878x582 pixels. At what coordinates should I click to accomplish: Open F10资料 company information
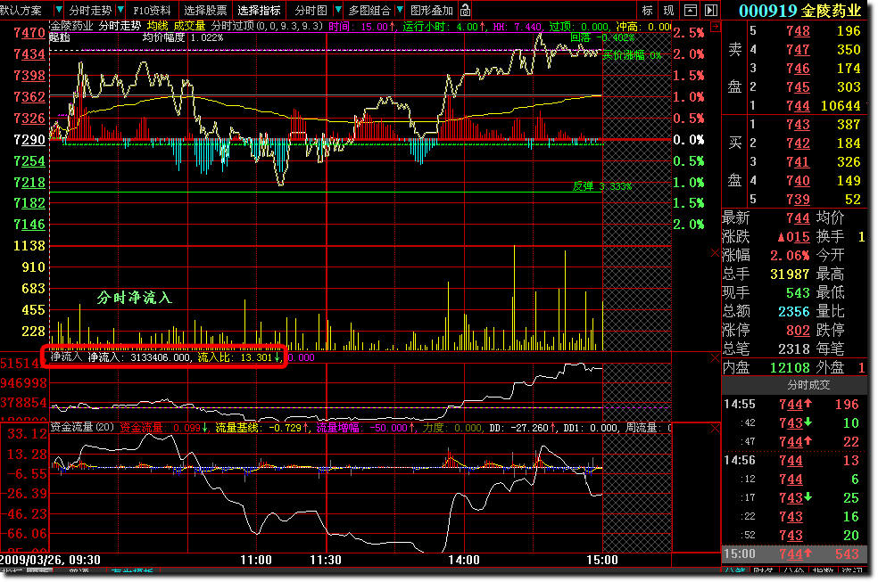152,10
